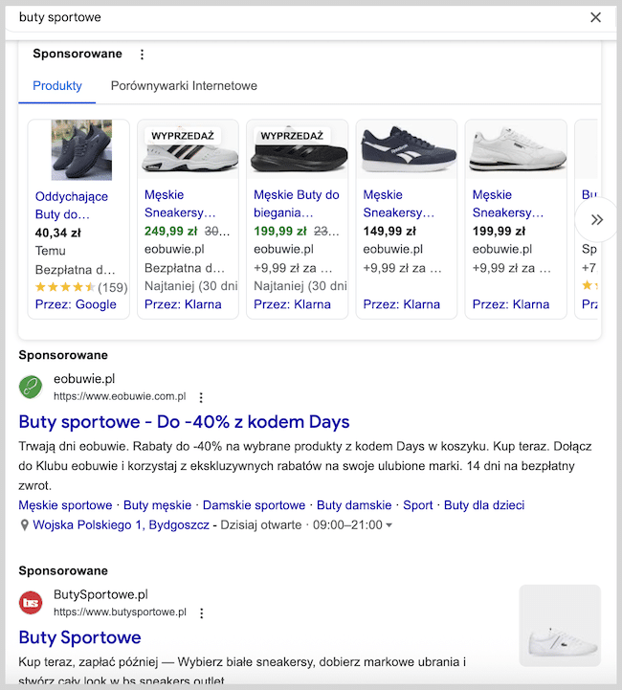622x690 pixels.
Task: Open the 'Buty sportowe - Do -40% z kodem Days' ad
Action: 184,422
